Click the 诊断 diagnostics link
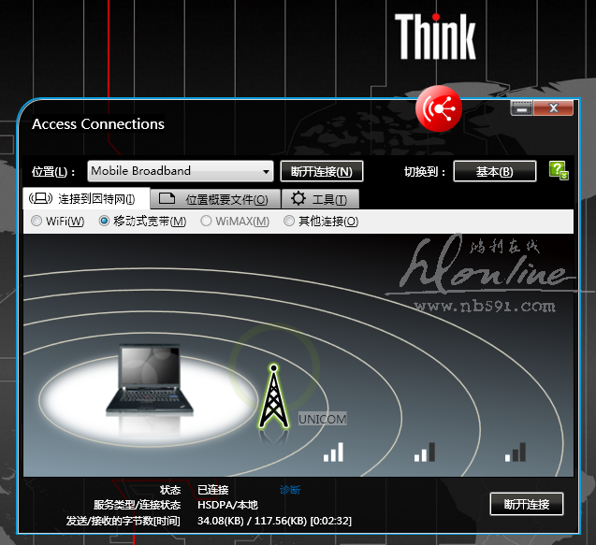Screen dimensions: 596x545 pos(290,490)
